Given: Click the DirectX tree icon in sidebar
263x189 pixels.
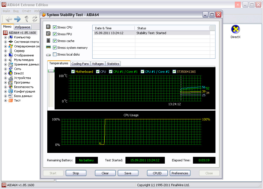Looking at the screenshot, I should click(x=11, y=73).
